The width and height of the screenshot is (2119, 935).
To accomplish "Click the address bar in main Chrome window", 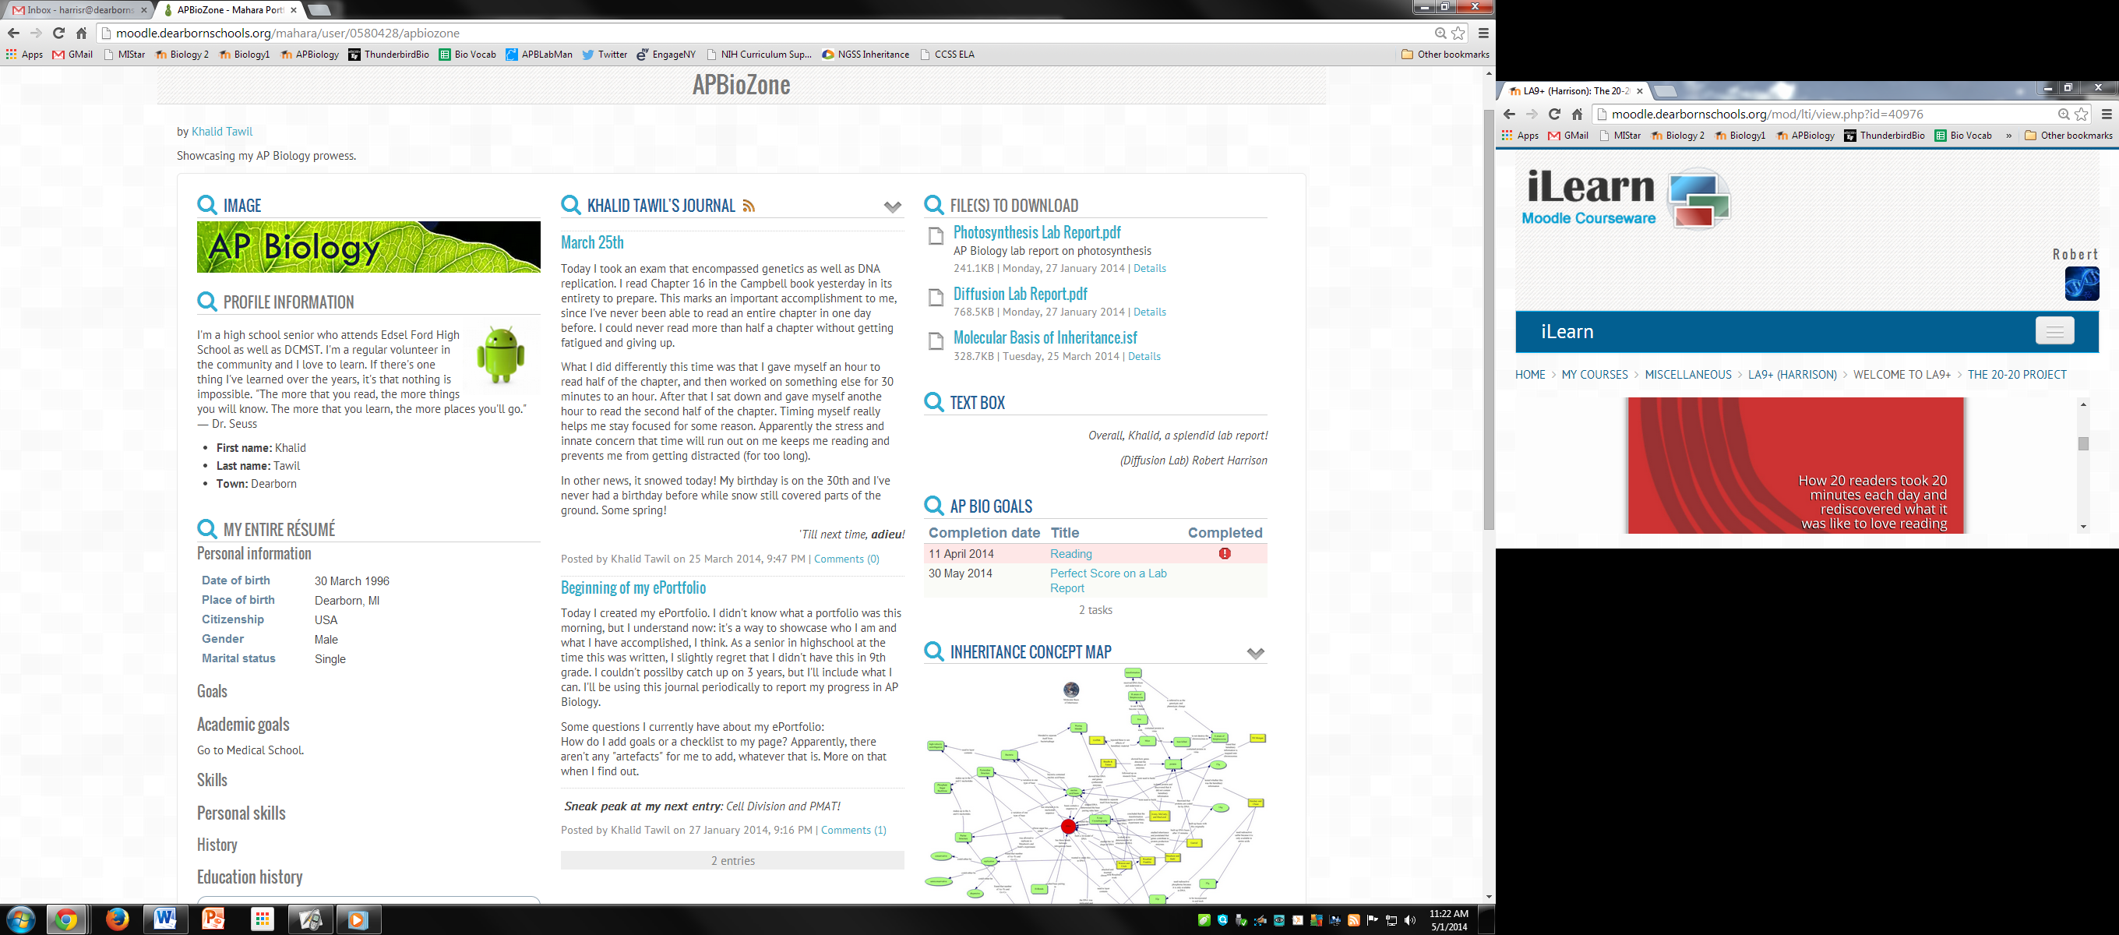I will click(765, 33).
